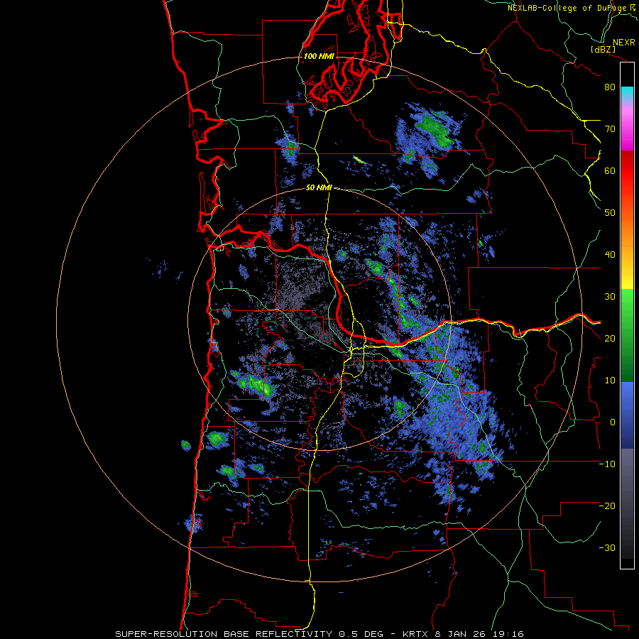Viewport: 639px width, 639px height.
Task: Click the 80 value on the dBZ scale
Action: (x=610, y=87)
